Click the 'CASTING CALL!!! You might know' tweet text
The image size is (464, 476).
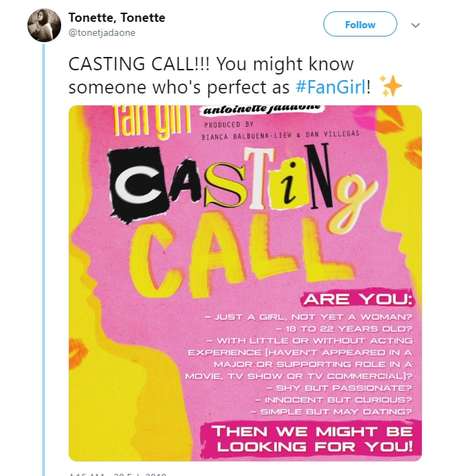pyautogui.click(x=211, y=64)
